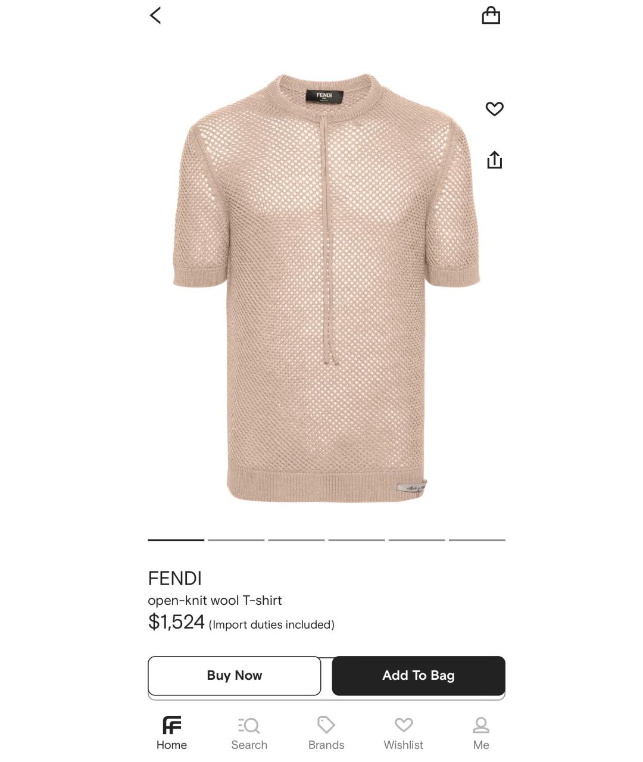Tap the $1,524 price text
The image size is (643, 762).
click(x=176, y=622)
